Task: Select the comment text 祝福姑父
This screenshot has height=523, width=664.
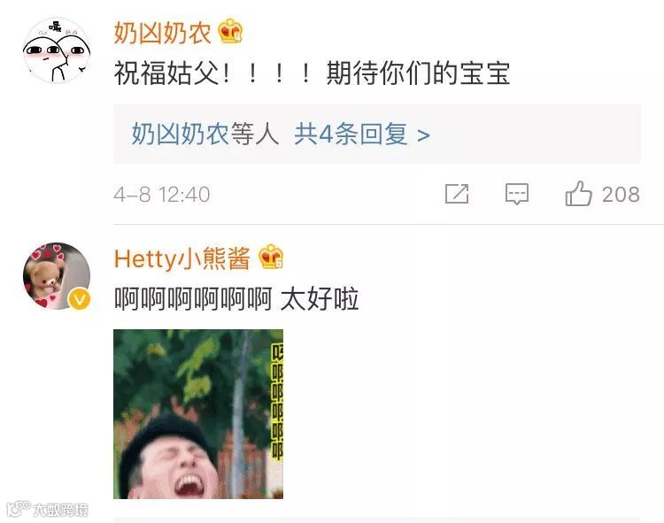Action: pos(166,73)
